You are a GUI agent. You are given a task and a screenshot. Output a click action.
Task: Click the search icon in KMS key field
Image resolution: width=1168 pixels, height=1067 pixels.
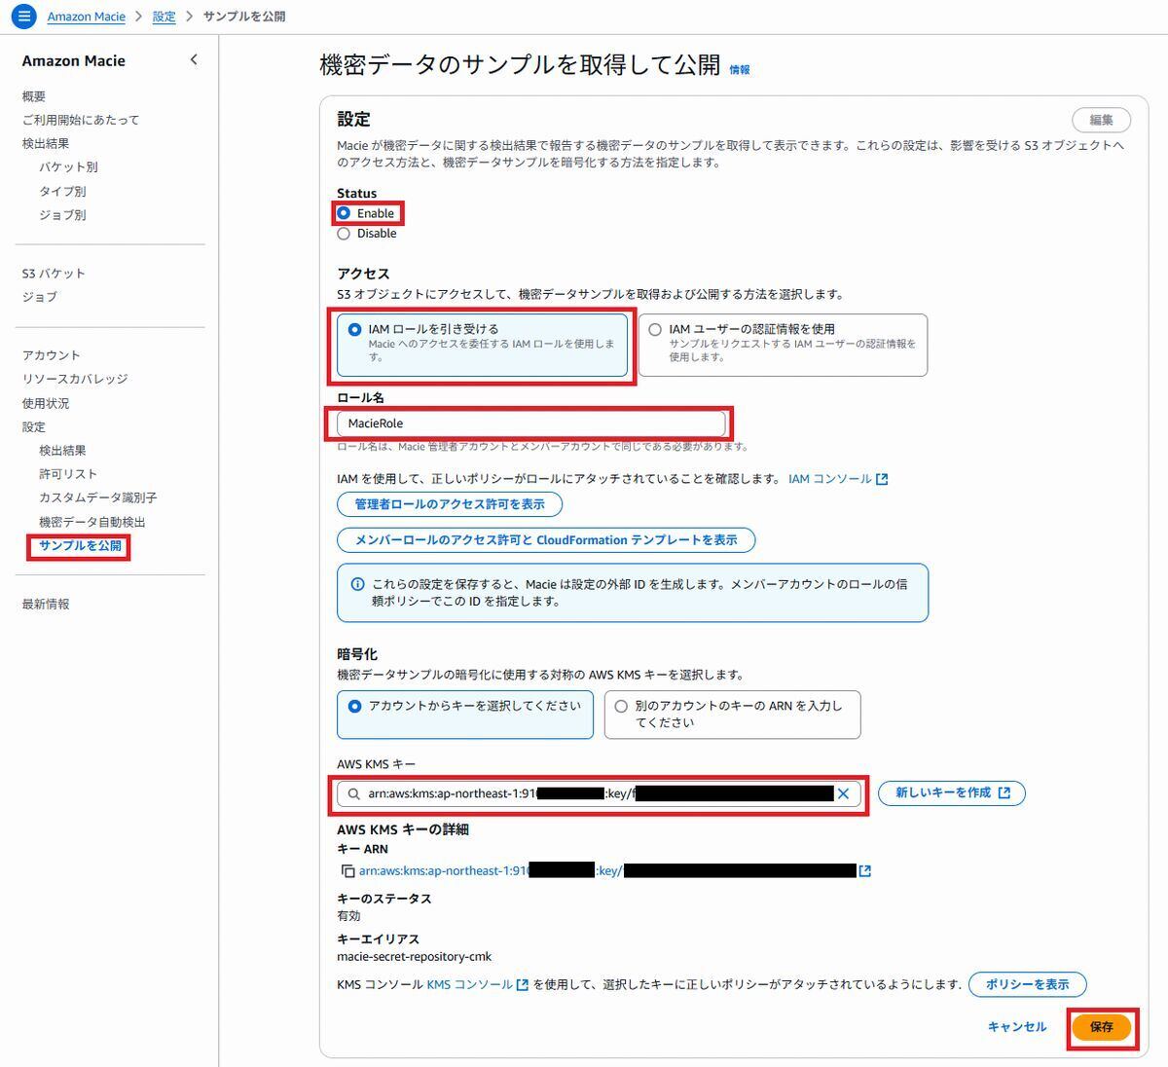(x=353, y=793)
